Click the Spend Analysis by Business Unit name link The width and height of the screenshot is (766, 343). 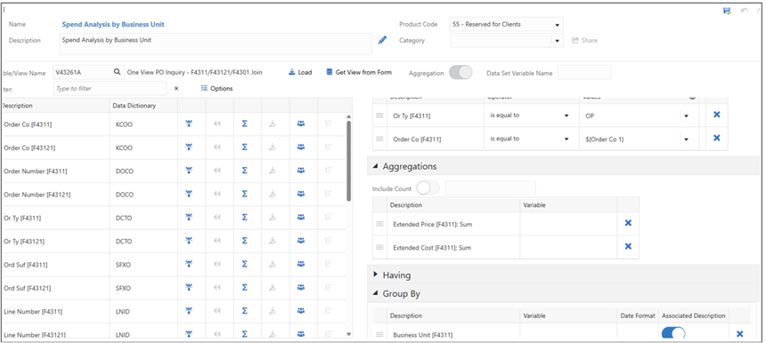point(113,24)
